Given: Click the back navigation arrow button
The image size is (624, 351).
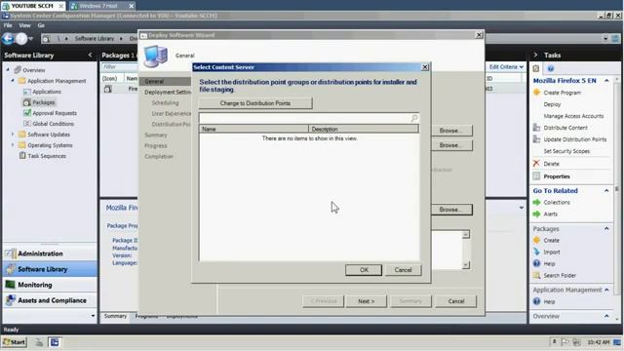Looking at the screenshot, I should [8, 39].
